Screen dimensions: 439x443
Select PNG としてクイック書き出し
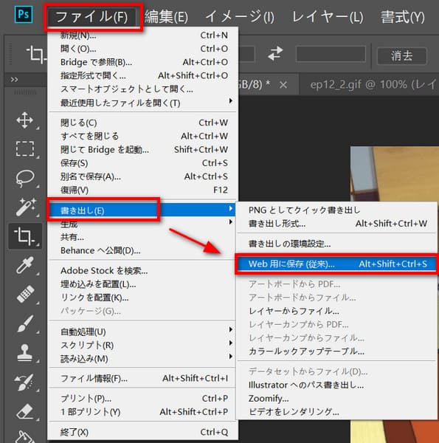click(x=337, y=210)
